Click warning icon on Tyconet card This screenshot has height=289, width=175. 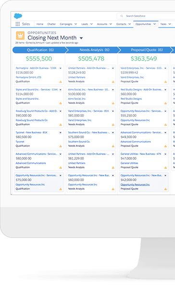(x=61, y=146)
